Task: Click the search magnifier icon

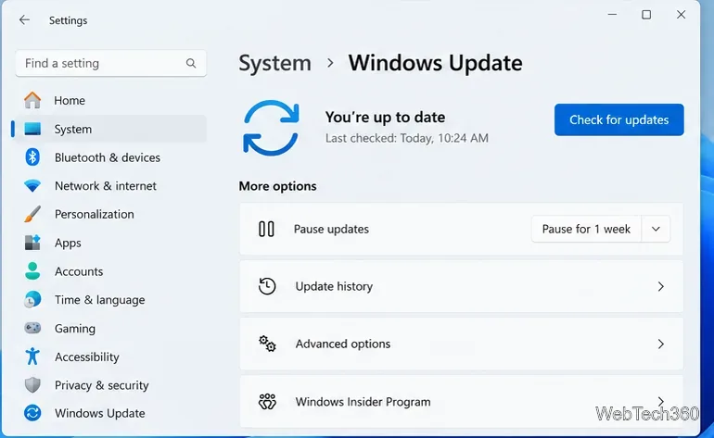Action: (191, 63)
